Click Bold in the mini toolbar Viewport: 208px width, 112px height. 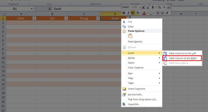[x=124, y=13]
